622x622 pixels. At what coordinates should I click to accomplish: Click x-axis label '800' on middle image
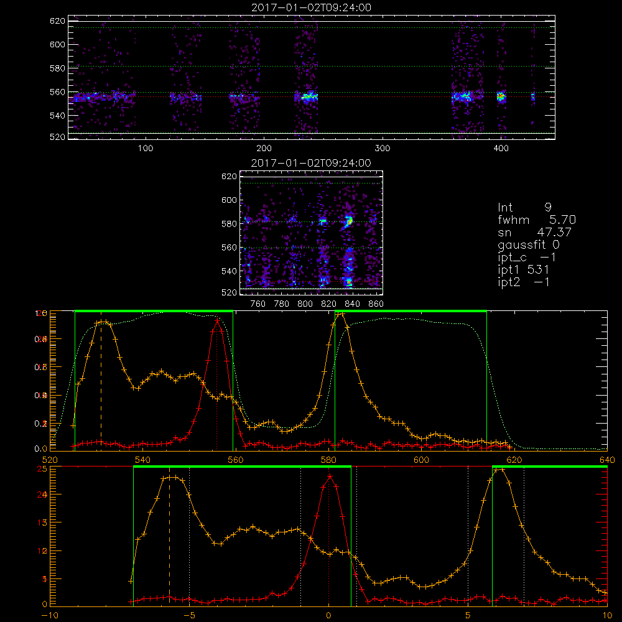coord(305,304)
